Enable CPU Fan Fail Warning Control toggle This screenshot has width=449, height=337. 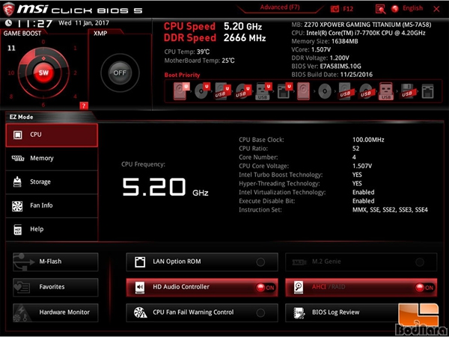tap(260, 312)
